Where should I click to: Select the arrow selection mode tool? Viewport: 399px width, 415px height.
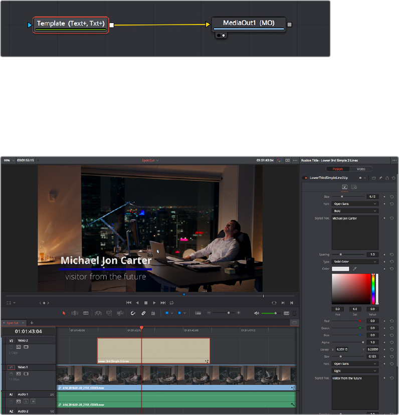(x=64, y=313)
